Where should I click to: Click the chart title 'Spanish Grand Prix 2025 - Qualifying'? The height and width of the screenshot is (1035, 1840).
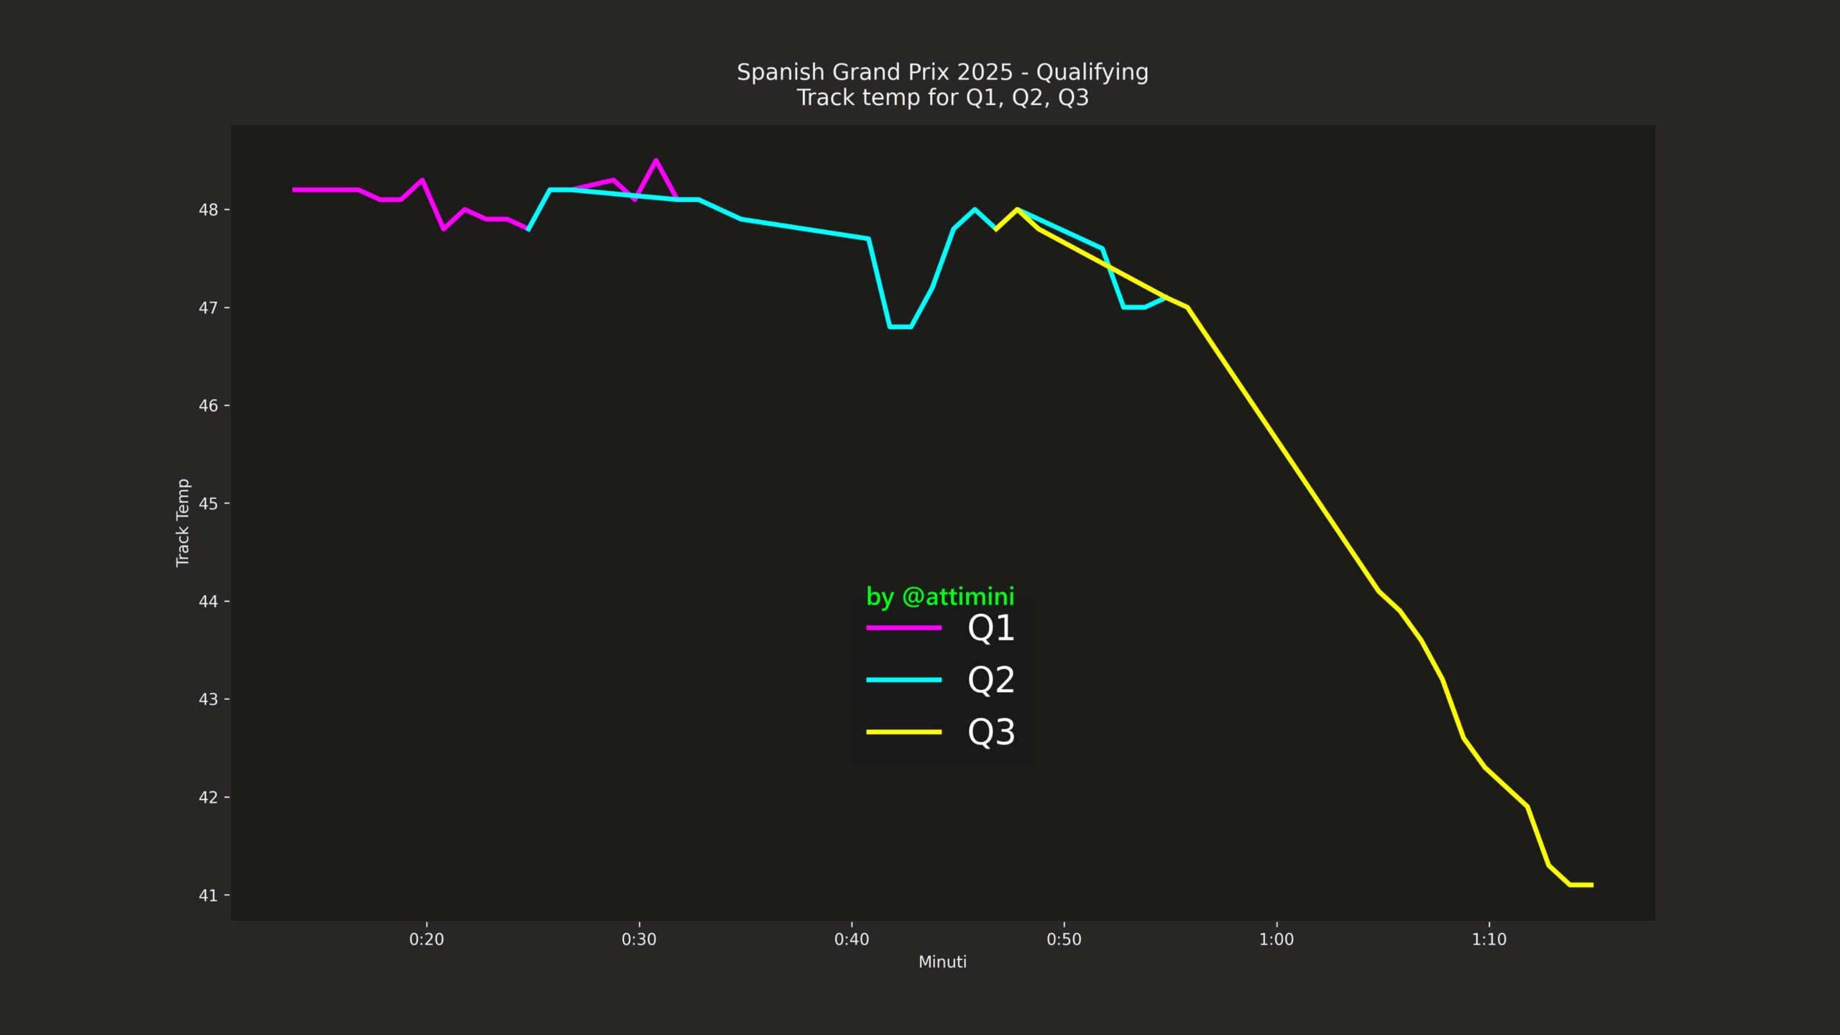(942, 72)
